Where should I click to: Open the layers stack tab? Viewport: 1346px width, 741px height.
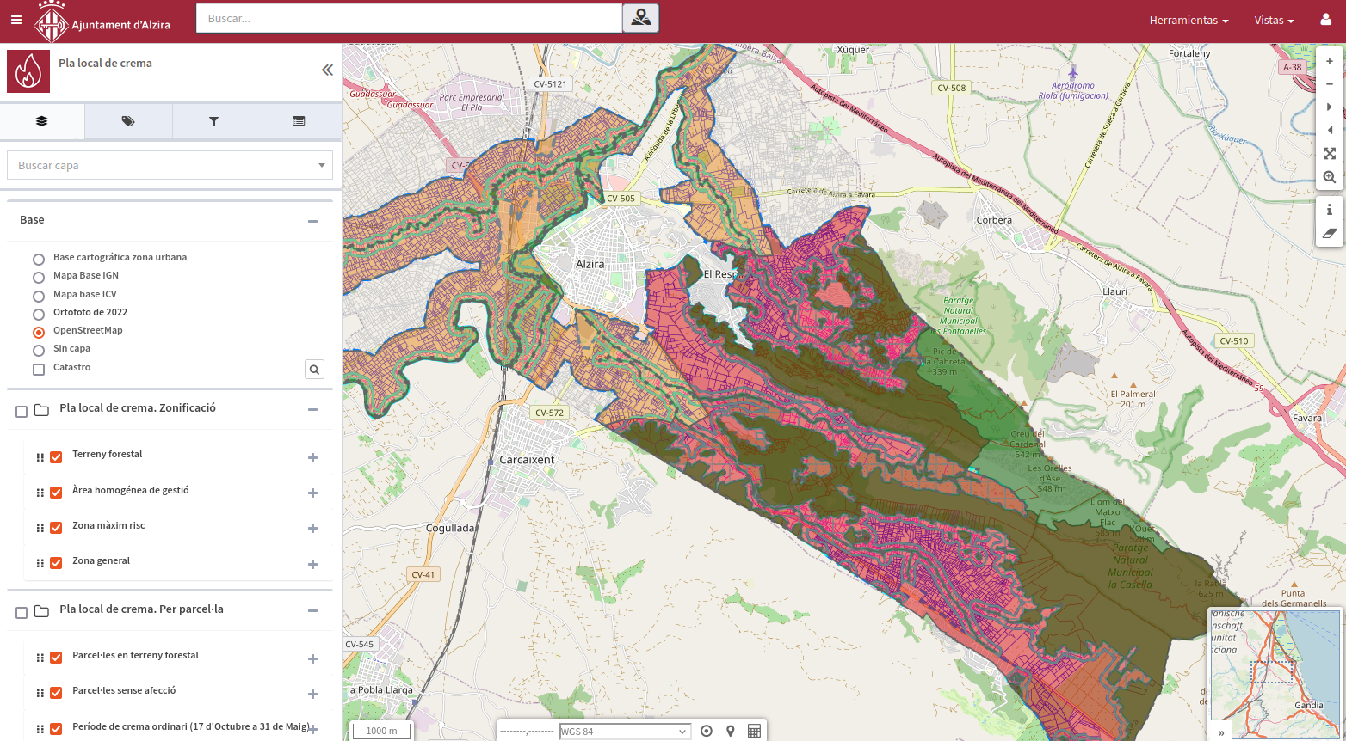tap(41, 121)
